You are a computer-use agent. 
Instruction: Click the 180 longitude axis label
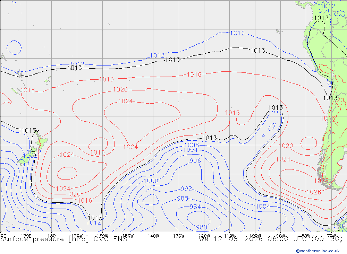pos(52,236)
